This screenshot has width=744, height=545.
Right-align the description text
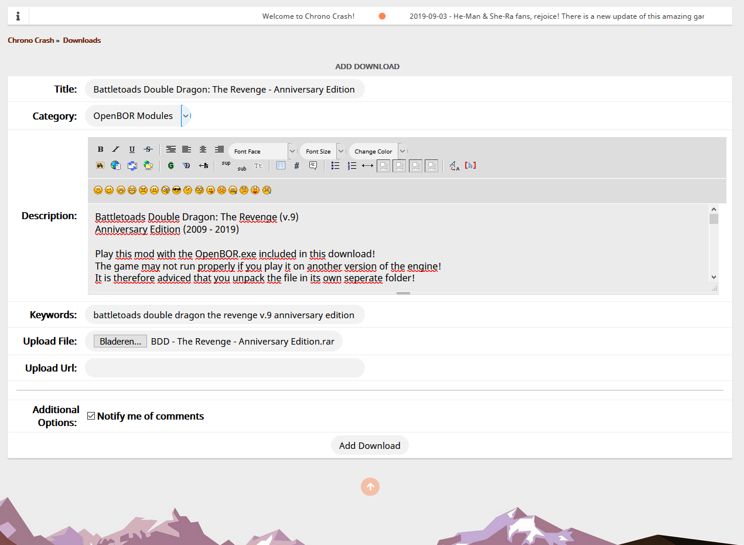(x=219, y=149)
